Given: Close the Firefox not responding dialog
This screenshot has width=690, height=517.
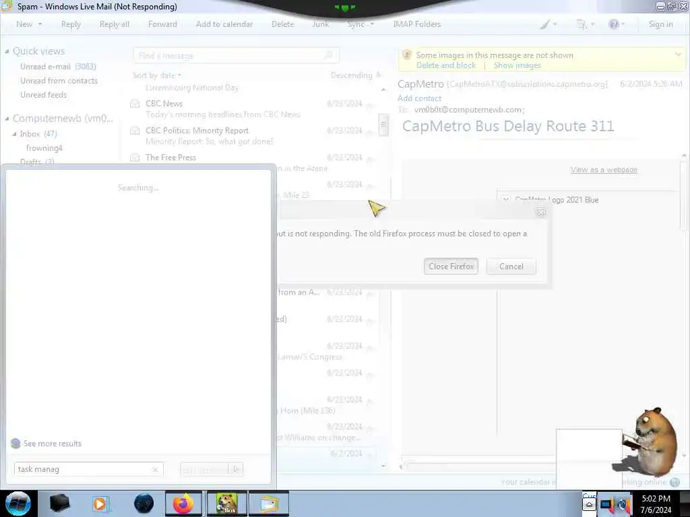Looking at the screenshot, I should [540, 213].
